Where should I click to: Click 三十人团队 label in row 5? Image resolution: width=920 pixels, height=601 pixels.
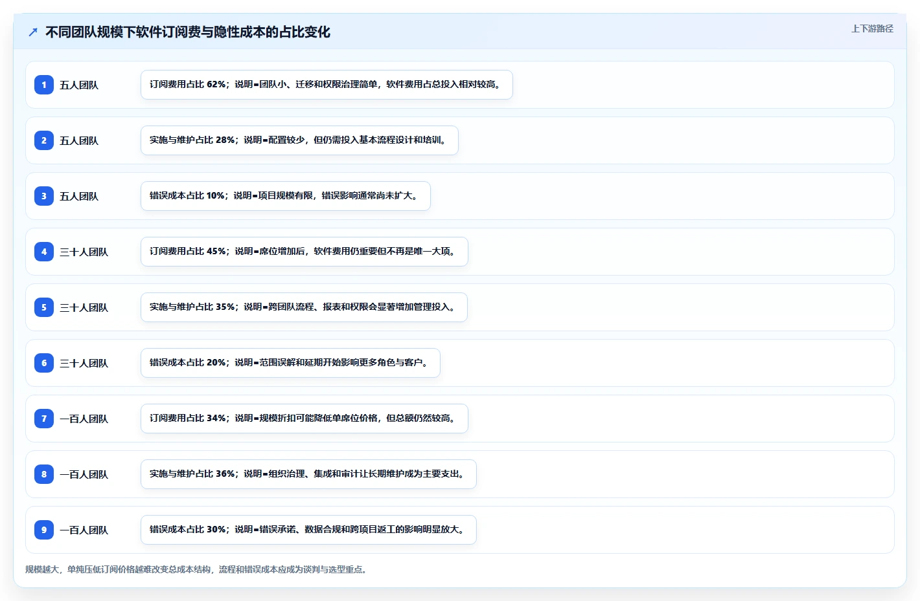tap(84, 307)
